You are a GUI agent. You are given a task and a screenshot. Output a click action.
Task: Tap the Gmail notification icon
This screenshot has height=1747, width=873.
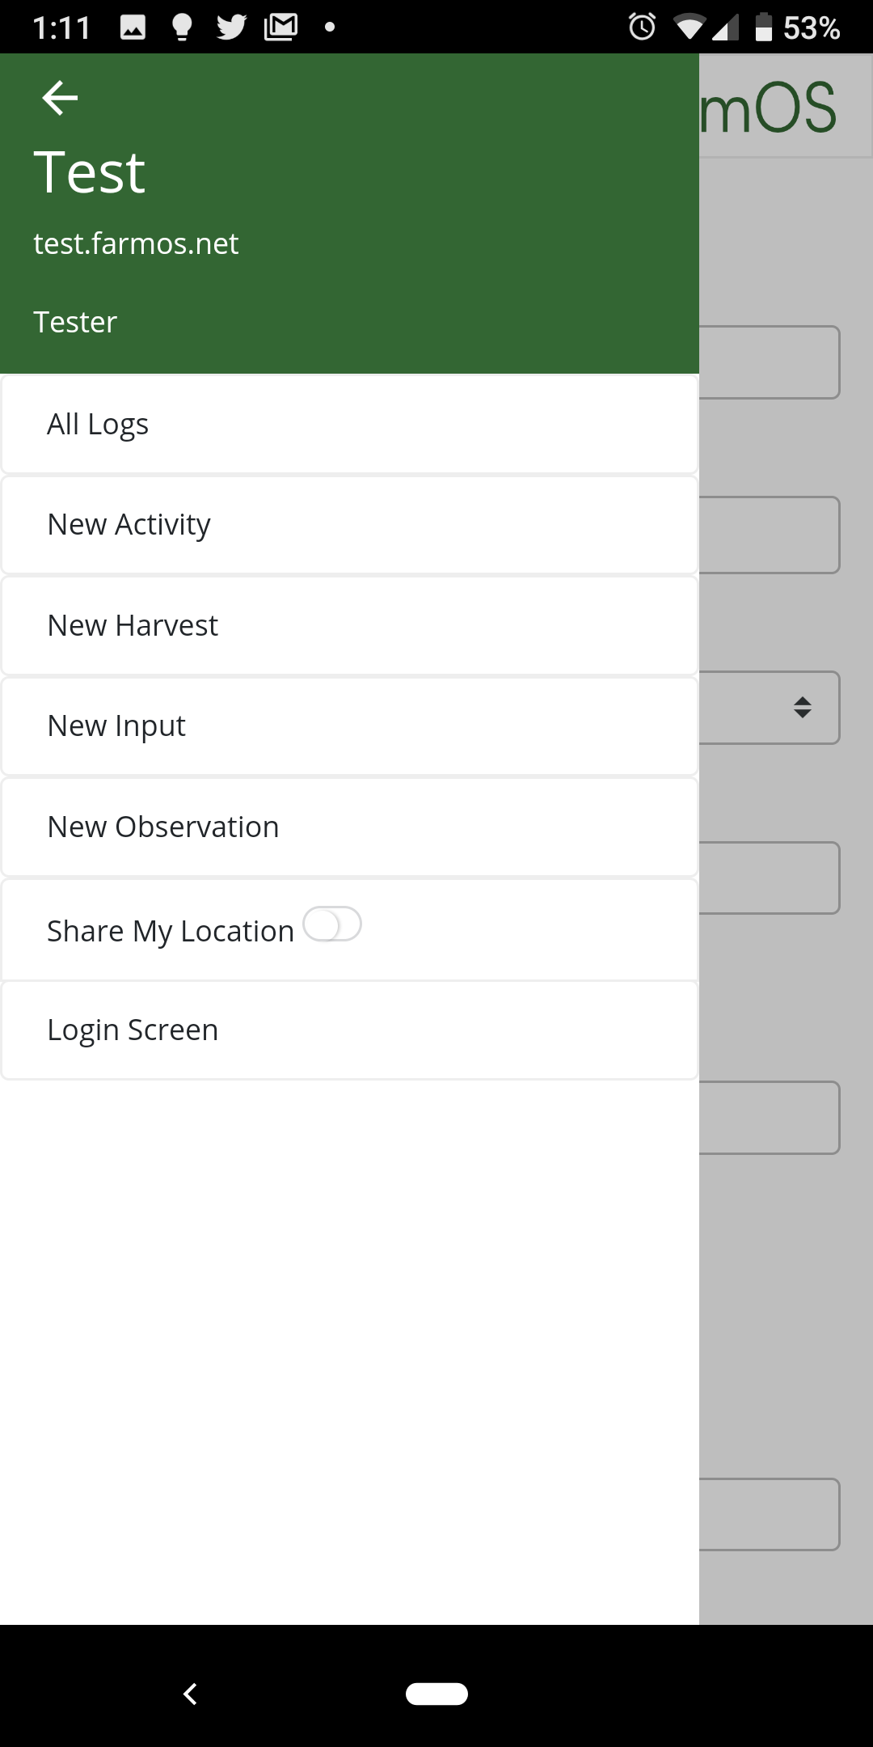coord(280,27)
